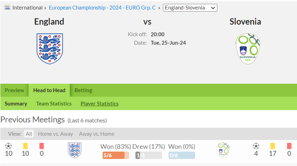
Task: Open the European Championship 2024 link
Action: (102, 8)
